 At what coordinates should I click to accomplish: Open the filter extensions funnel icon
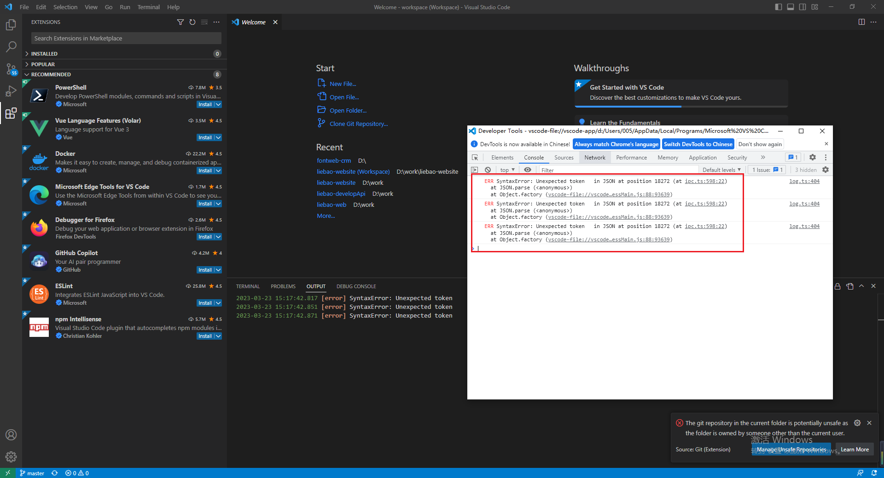click(180, 22)
